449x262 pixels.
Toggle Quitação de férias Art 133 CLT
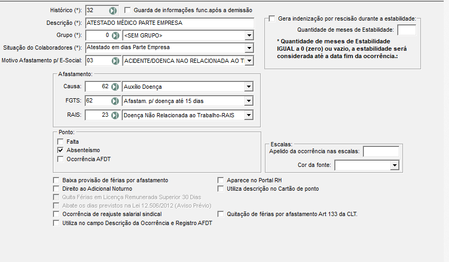221,214
